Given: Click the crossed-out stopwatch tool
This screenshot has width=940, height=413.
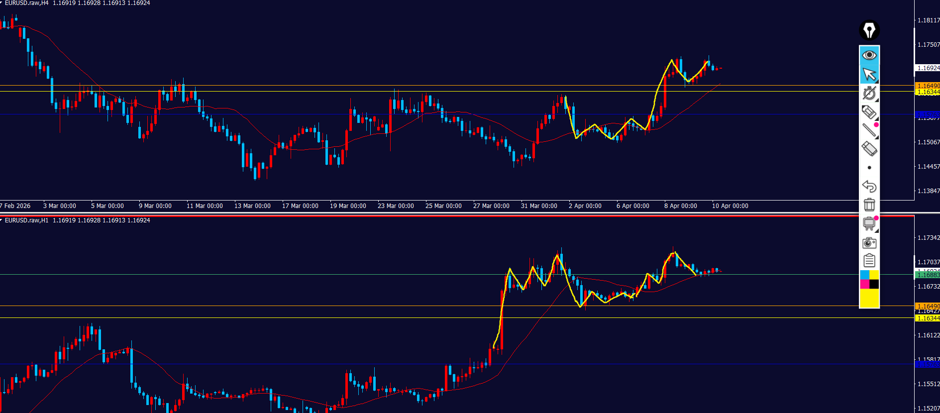Looking at the screenshot, I should 869,93.
